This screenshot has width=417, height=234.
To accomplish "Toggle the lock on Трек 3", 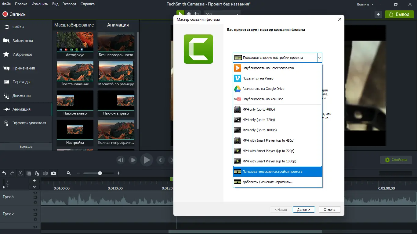I will point(35,202).
